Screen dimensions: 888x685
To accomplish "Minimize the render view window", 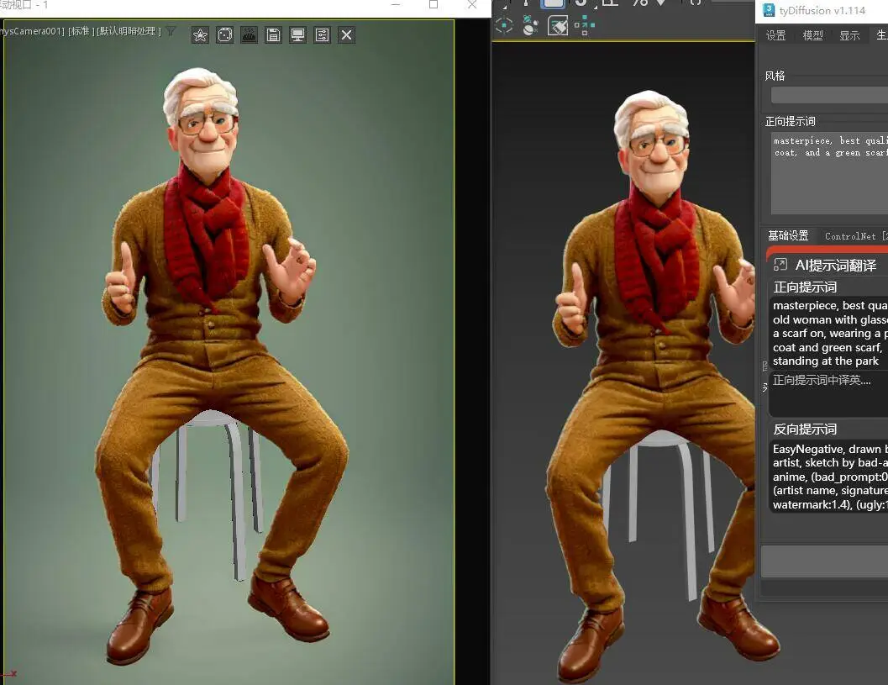I will [396, 4].
